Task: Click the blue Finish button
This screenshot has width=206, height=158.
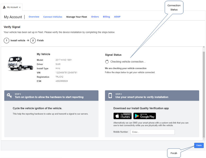Action: (199, 145)
